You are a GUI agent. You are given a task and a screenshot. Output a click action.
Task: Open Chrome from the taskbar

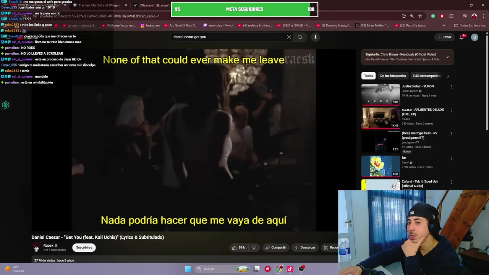[279, 269]
